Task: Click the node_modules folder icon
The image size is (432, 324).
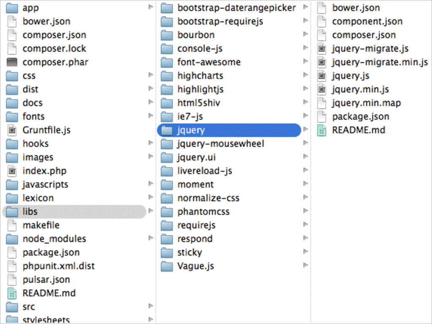Action: [x=12, y=239]
